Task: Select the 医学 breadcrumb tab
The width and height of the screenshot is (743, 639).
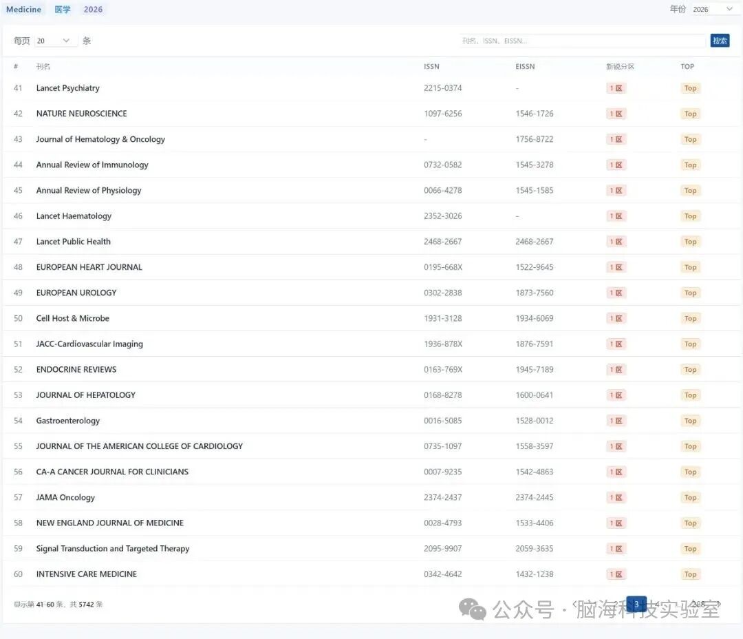Action: click(63, 10)
